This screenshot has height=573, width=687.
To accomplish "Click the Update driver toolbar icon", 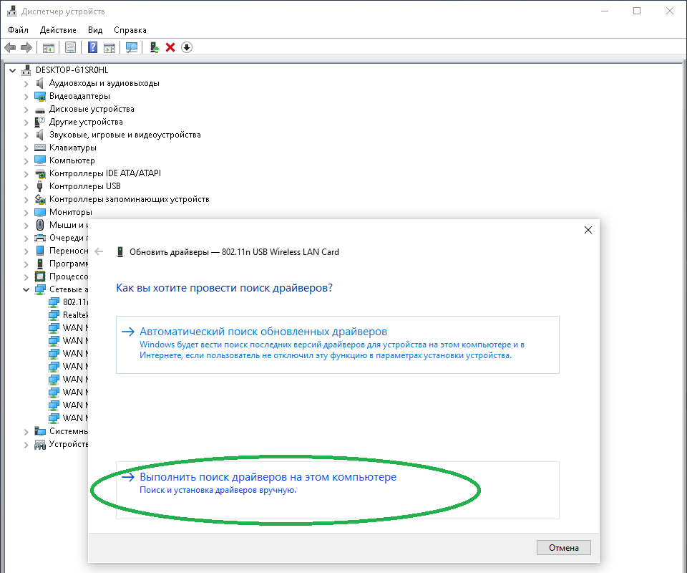I will [155, 47].
